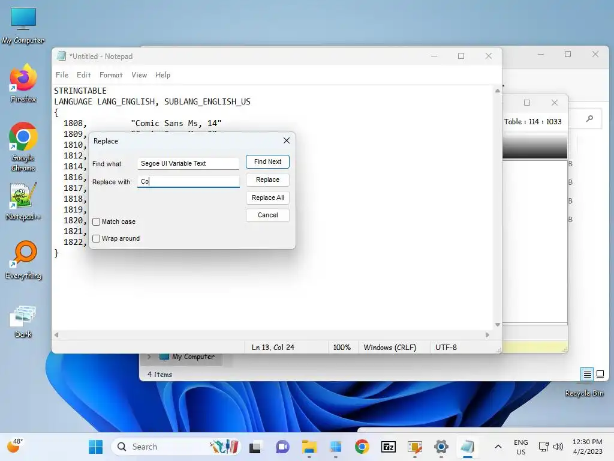Open Settings gear in the taskbar
614x461 pixels.
pos(441,447)
